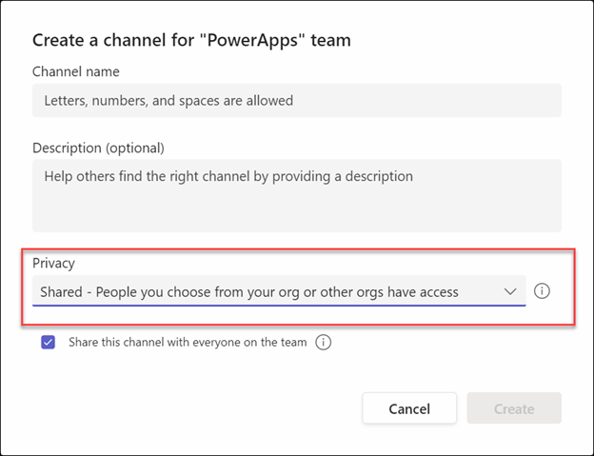Click the 'Channel name' field label
This screenshot has width=594, height=456.
click(x=76, y=71)
